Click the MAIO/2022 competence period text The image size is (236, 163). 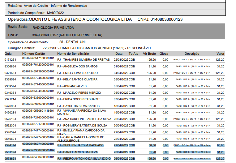coord(55,13)
